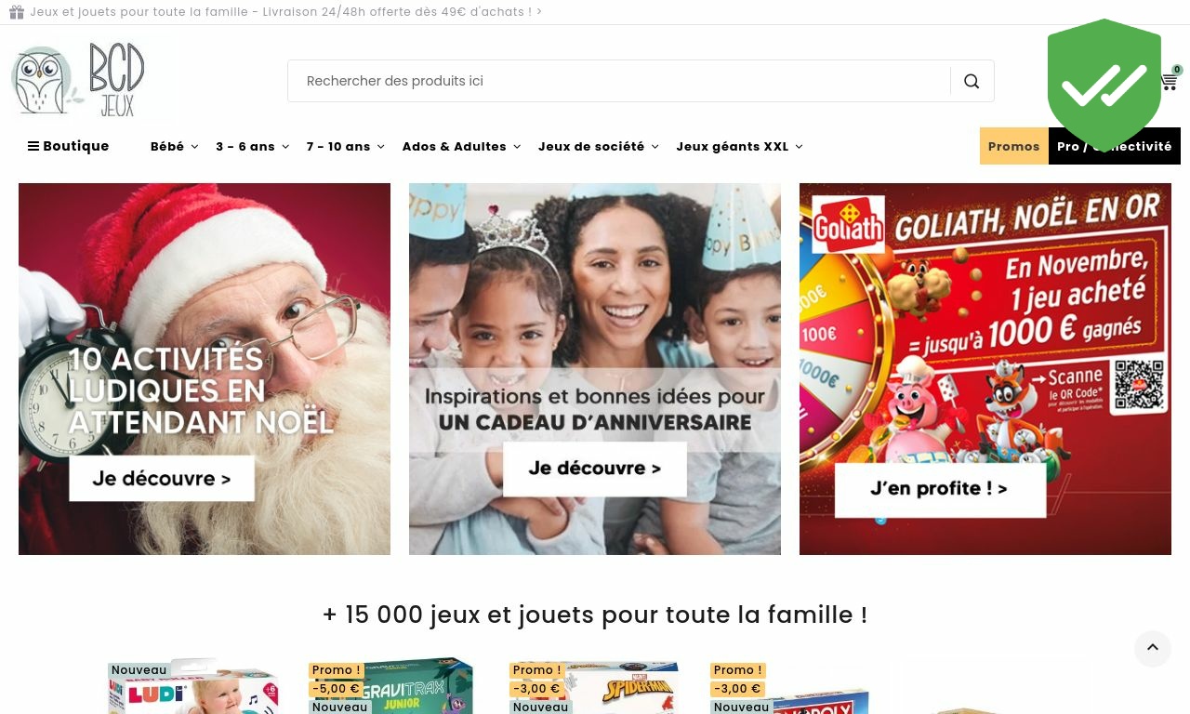Open Ados & Adultes dropdown menu
The image size is (1190, 714).
click(461, 146)
